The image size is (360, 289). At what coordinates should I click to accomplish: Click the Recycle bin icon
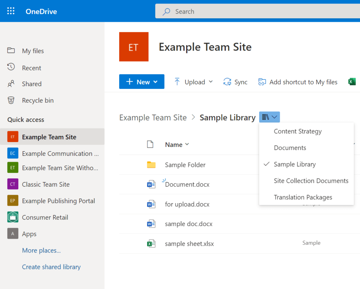(x=11, y=100)
